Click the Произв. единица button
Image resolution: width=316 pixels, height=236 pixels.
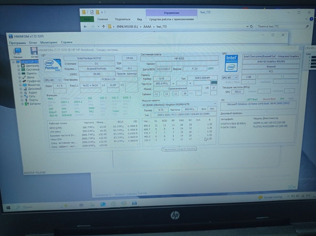(127, 74)
